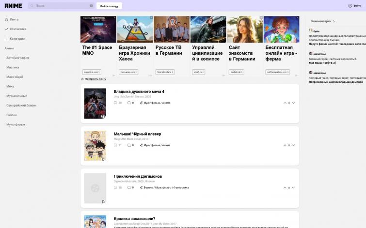The width and height of the screenshot is (366, 228).
Task: Click the Лента flame icon
Action: [x=6, y=19]
